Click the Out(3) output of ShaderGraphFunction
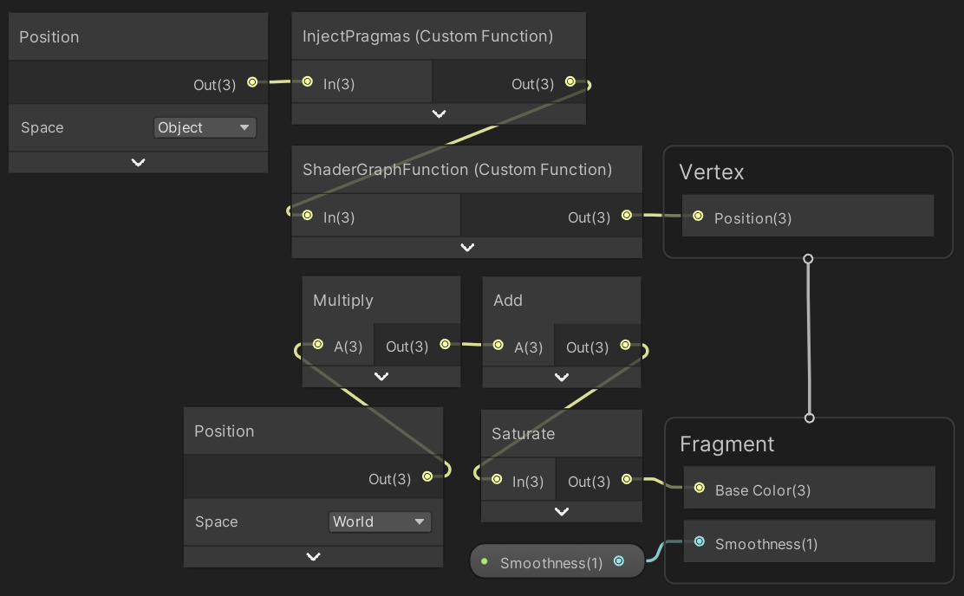 (x=626, y=217)
